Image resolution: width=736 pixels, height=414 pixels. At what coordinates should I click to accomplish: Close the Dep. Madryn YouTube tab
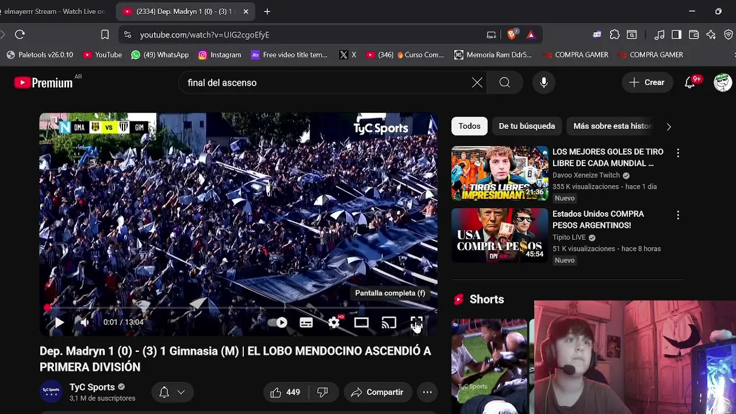coord(246,11)
